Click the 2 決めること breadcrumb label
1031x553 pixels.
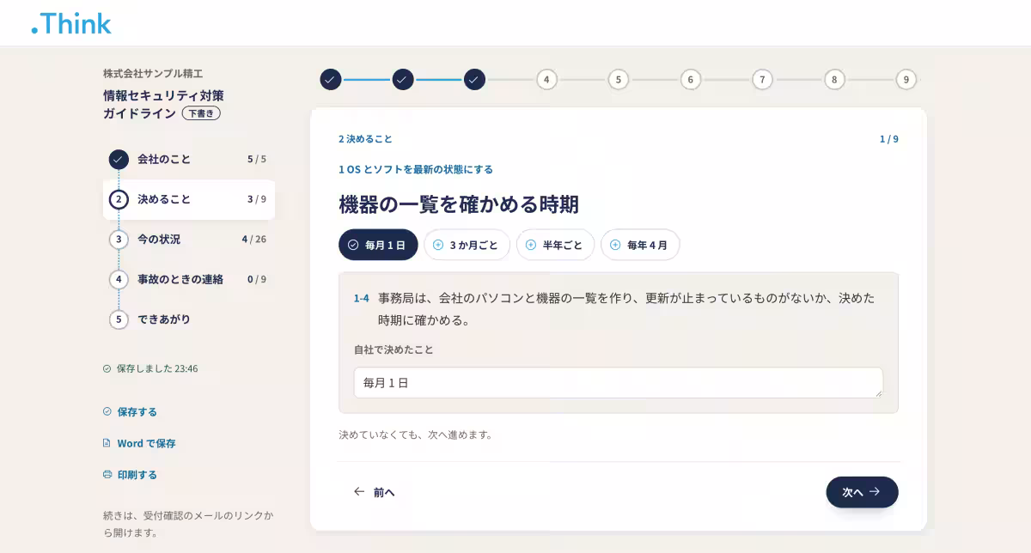(365, 139)
